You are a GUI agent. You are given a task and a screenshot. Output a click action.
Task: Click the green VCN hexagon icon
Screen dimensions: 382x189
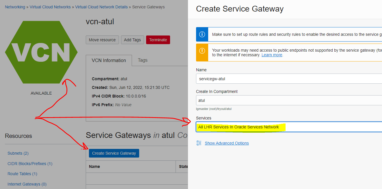tap(41, 52)
